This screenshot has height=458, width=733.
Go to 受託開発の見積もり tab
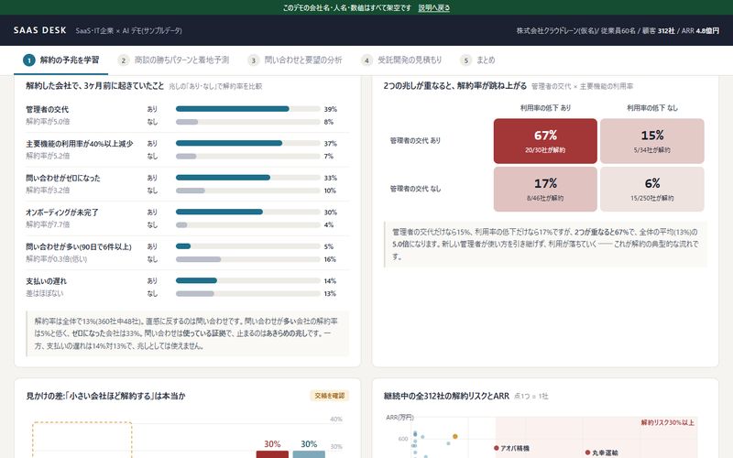pos(401,60)
